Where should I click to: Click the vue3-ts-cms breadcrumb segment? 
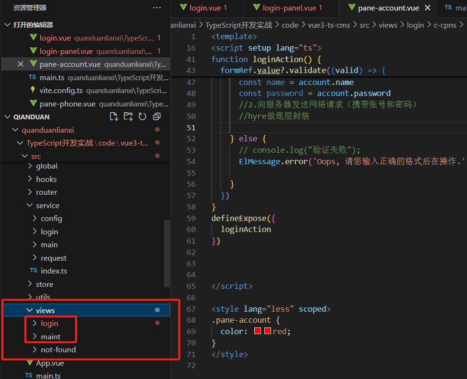[329, 25]
